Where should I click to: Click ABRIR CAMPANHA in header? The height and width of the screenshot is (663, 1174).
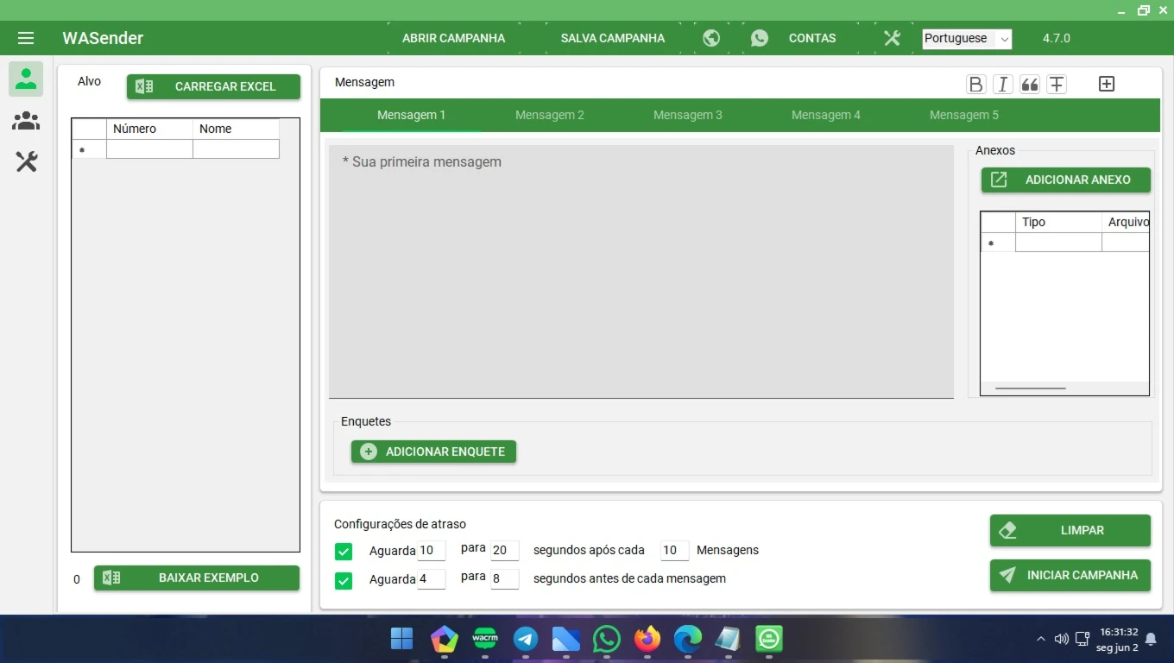[x=453, y=38]
